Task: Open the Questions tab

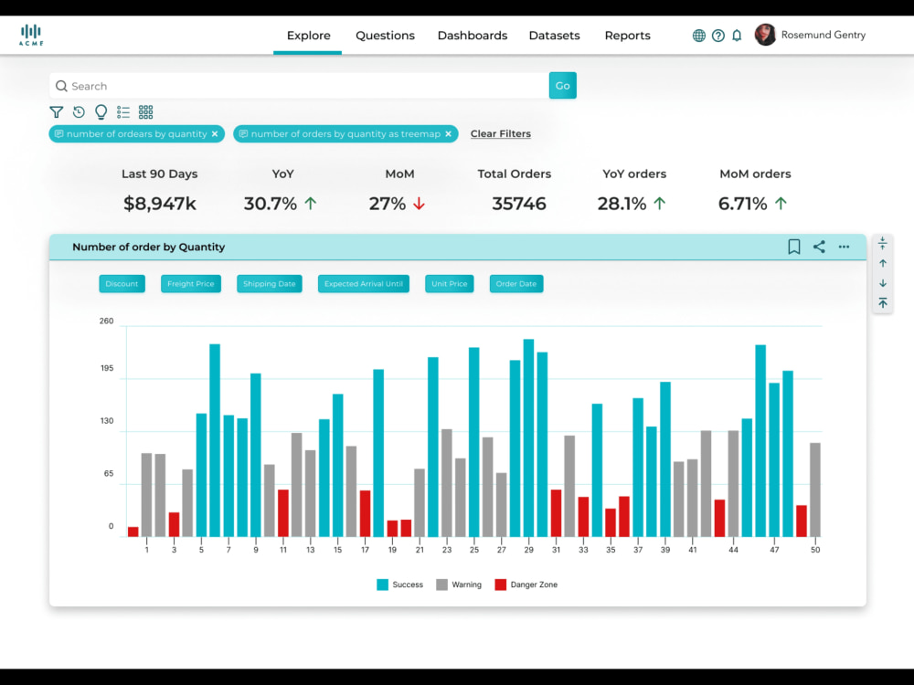Action: 386,36
